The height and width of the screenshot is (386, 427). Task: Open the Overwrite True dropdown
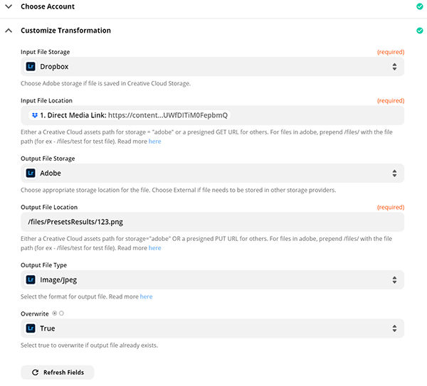click(x=394, y=328)
